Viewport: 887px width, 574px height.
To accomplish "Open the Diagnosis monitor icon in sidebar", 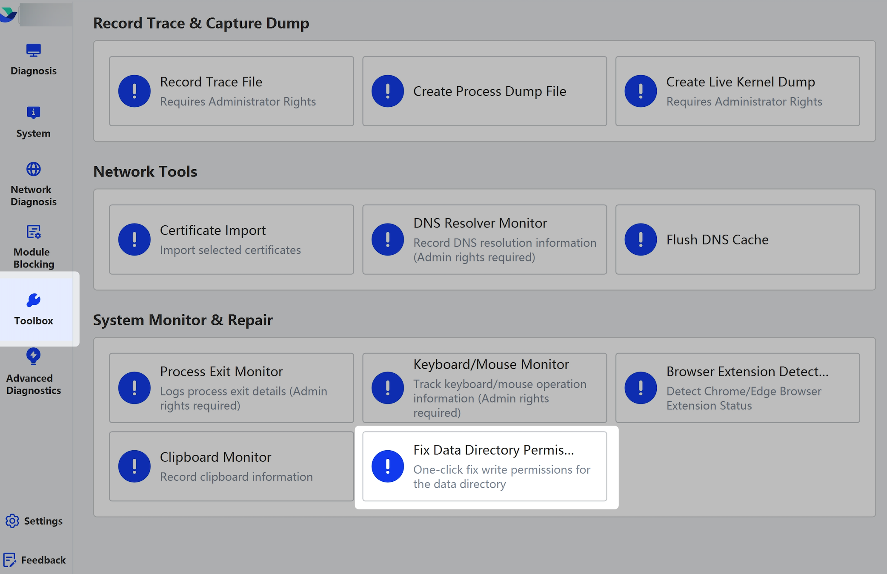I will click(x=33, y=50).
